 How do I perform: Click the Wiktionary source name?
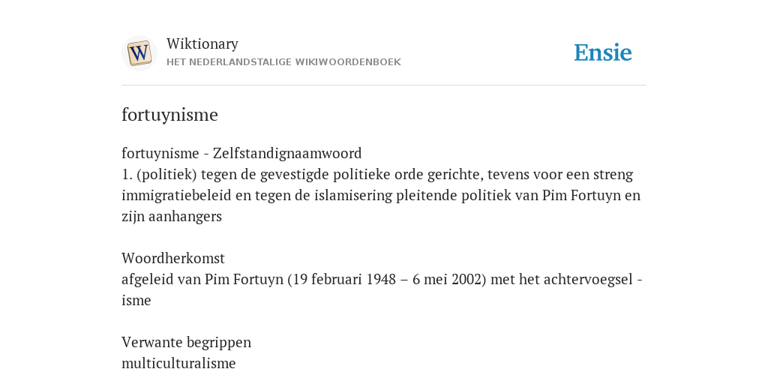(x=202, y=43)
